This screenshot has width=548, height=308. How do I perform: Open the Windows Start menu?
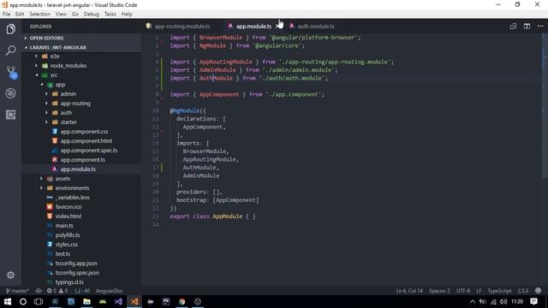[8, 301]
